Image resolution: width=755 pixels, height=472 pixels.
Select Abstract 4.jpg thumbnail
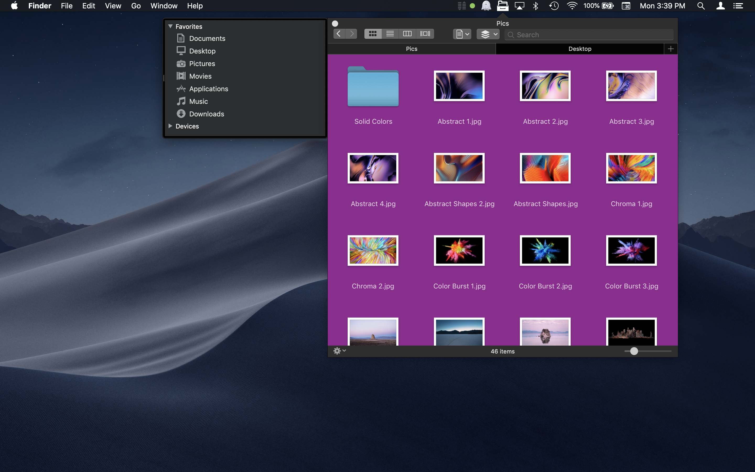(373, 168)
